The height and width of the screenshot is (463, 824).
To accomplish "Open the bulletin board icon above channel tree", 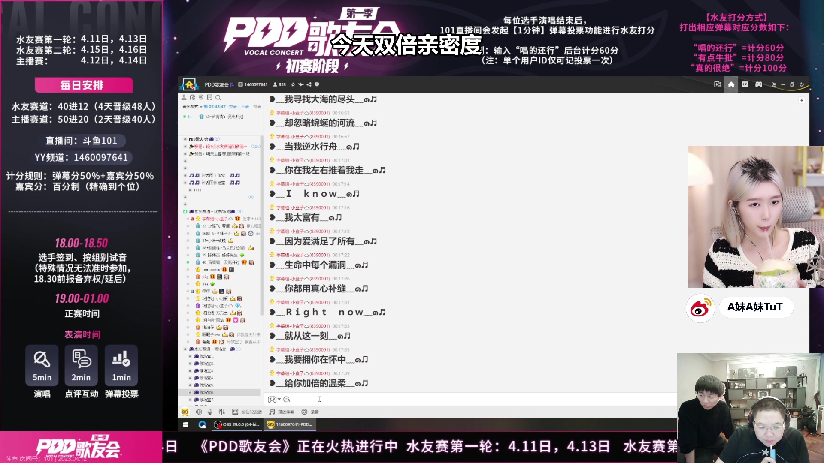I will [x=209, y=97].
